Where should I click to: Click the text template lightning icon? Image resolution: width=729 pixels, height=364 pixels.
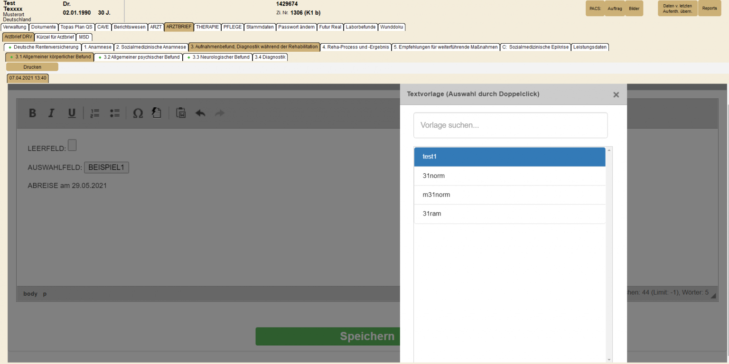157,112
